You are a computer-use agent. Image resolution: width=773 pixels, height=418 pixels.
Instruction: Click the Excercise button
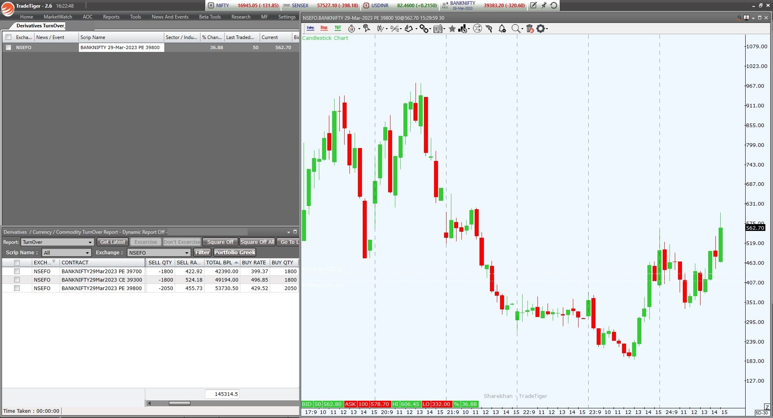point(146,242)
